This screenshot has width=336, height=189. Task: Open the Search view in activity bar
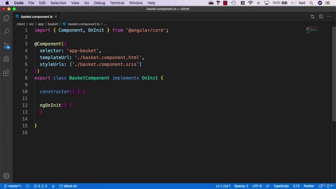coord(6,31)
